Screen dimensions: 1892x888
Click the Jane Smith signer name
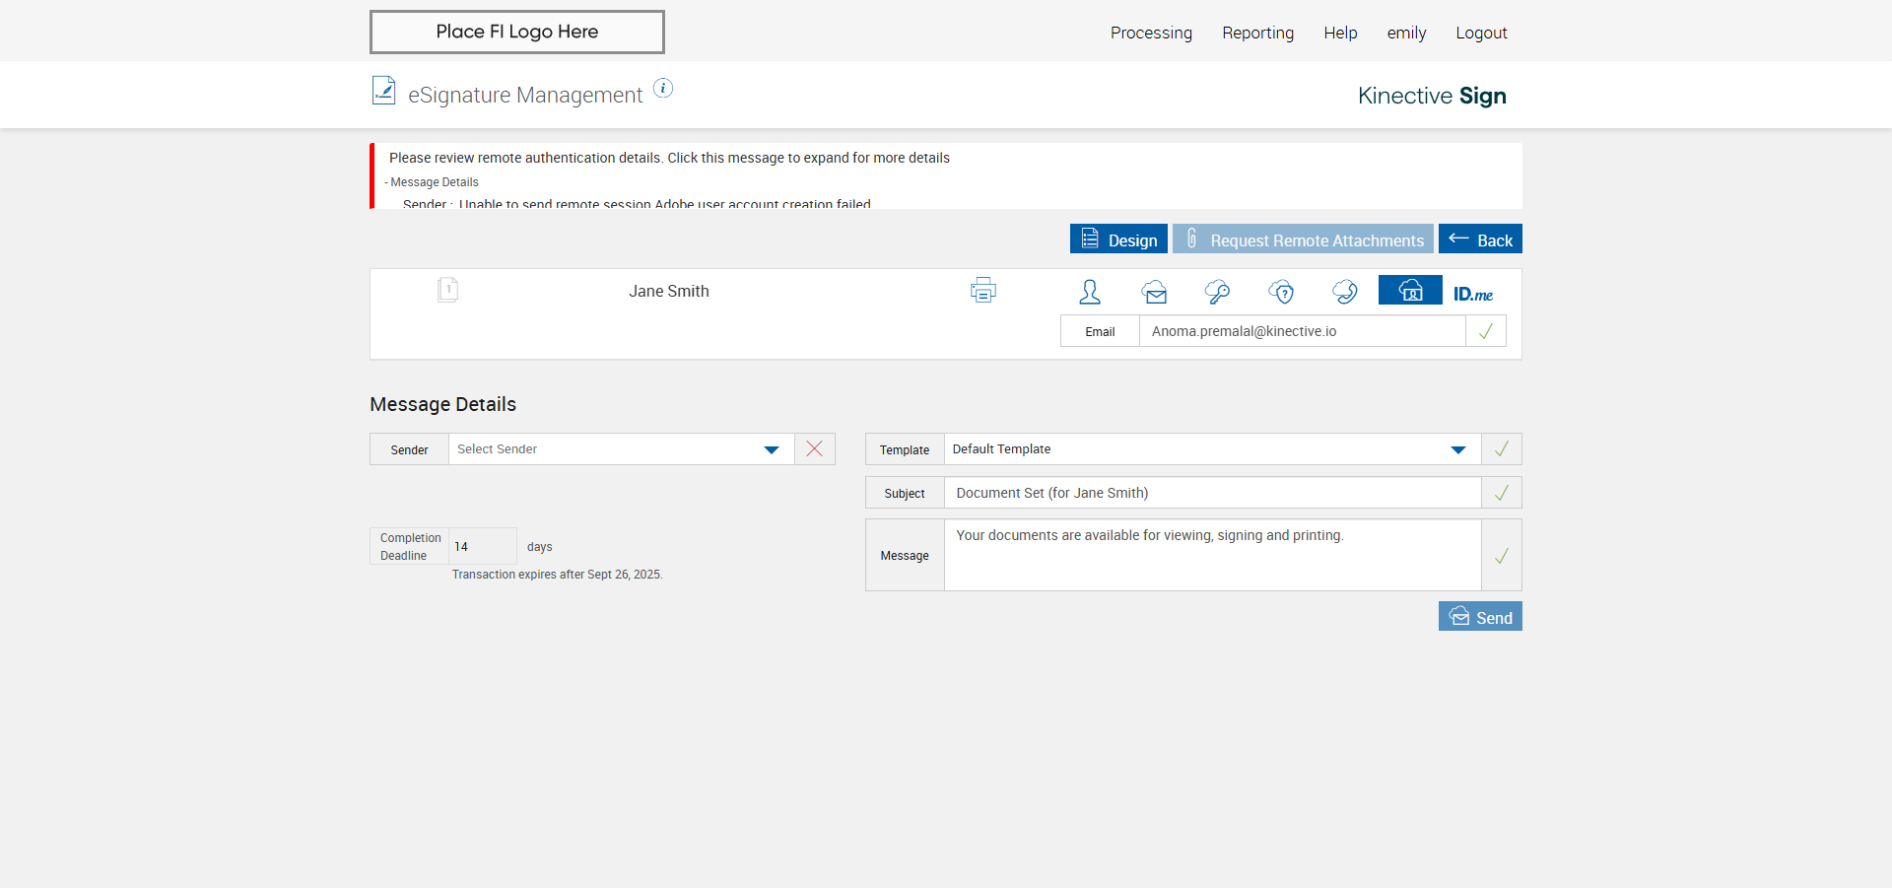click(669, 291)
